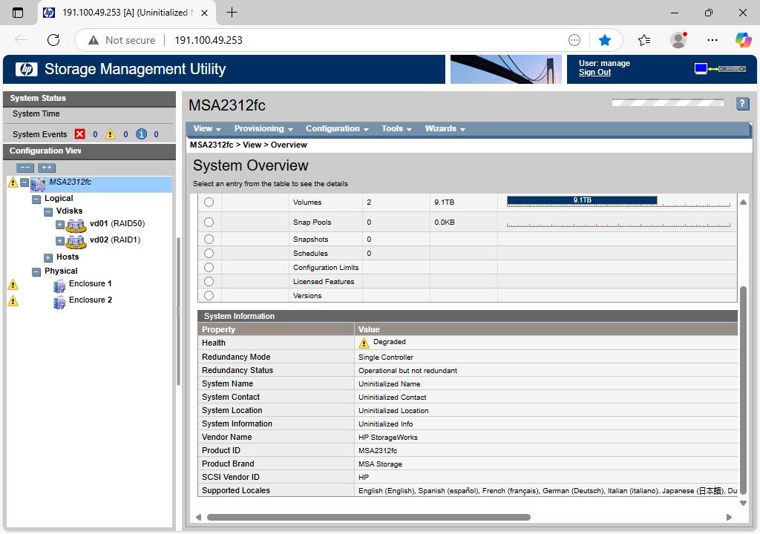Viewport: 760px width, 534px height.
Task: Open the Provisioning menu
Action: (x=263, y=128)
